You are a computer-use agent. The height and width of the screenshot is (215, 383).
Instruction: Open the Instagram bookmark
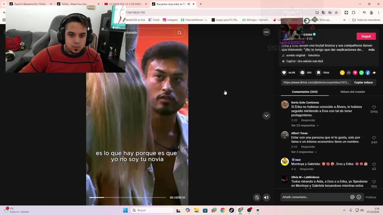pos(170,20)
